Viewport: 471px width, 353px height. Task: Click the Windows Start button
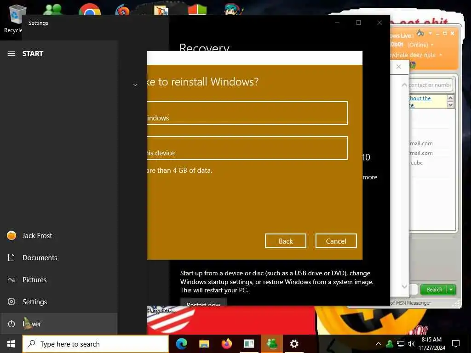[11, 344]
